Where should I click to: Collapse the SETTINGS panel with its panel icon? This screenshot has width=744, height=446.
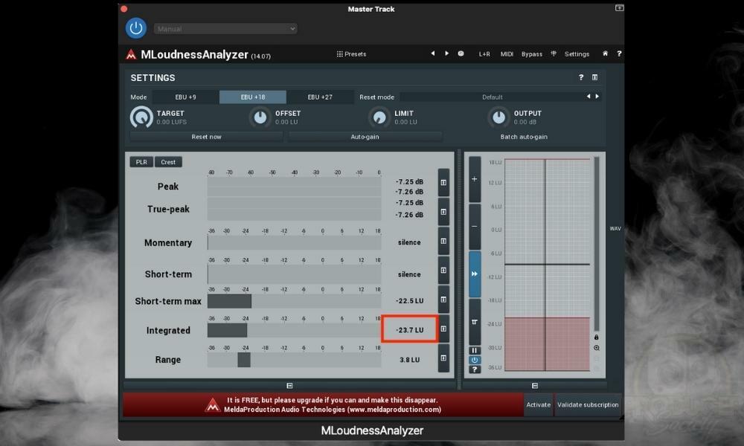pos(594,77)
